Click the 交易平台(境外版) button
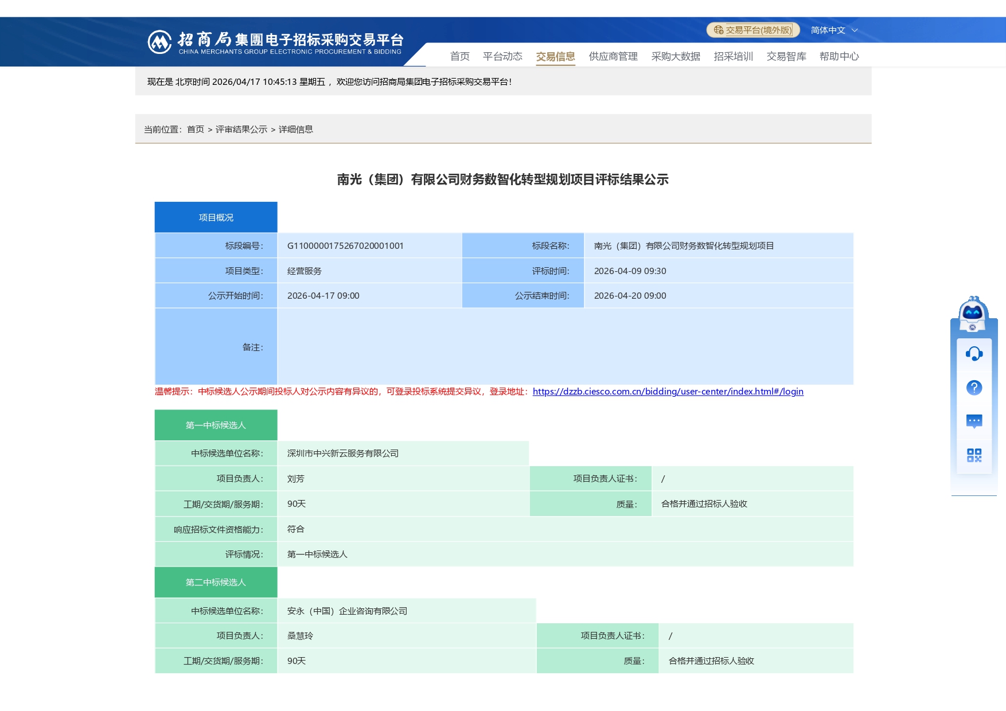 758,30
